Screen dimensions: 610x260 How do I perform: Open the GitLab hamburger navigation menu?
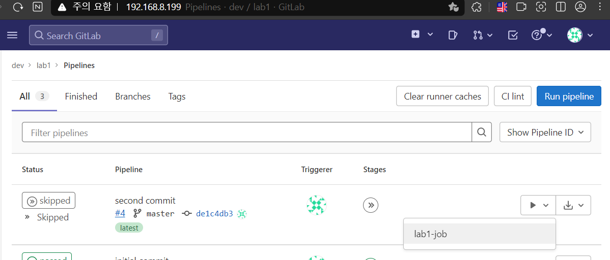(x=12, y=36)
